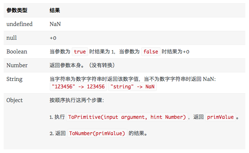Screen dimensions: 249x153
Task: Select the Object row label
Action: click(14, 100)
